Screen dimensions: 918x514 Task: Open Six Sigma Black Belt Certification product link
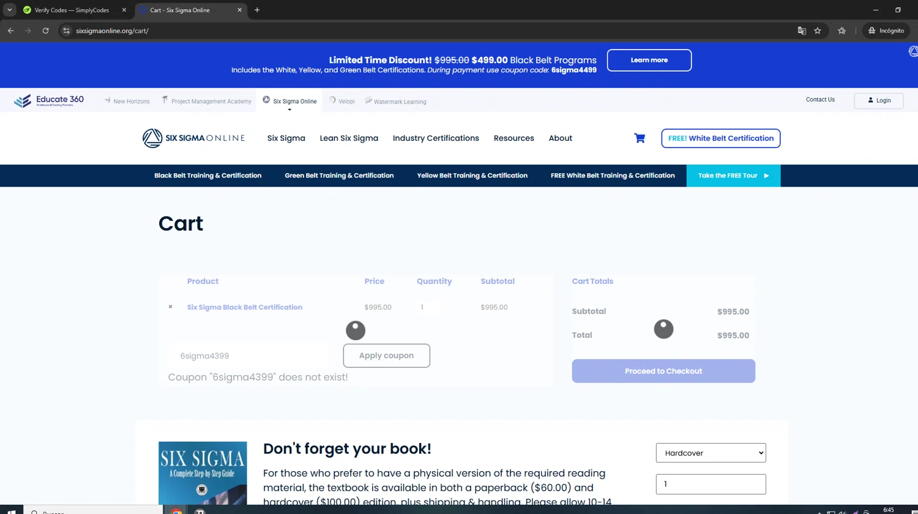245,307
